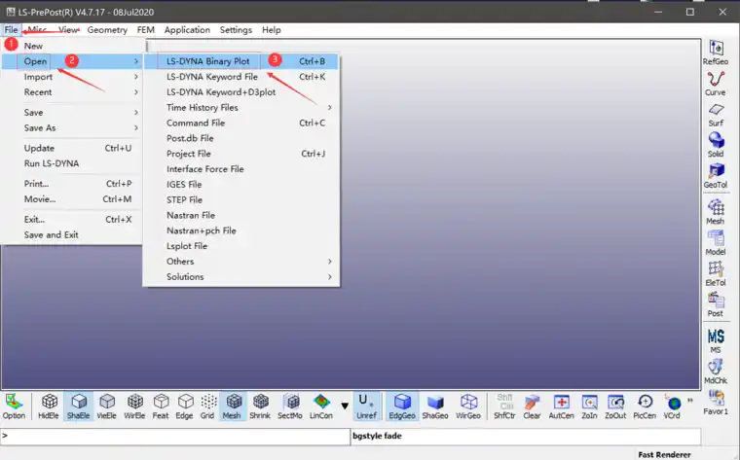Choose Update in the File menu
The image size is (740, 460).
72,148
